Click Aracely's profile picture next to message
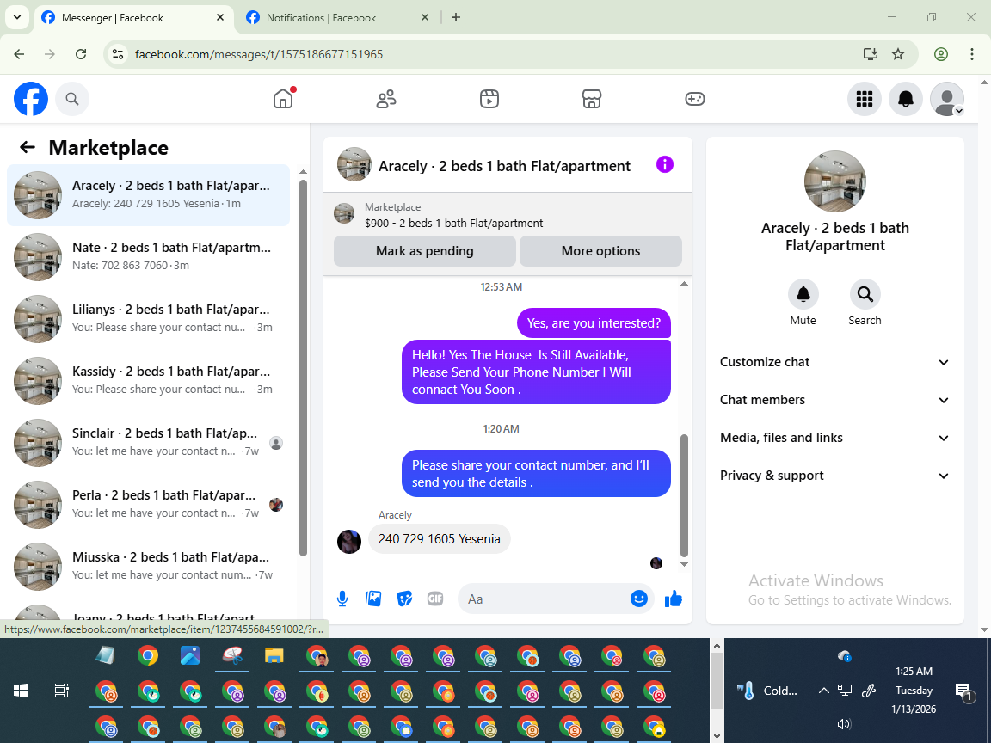Image resolution: width=991 pixels, height=743 pixels. point(349,542)
